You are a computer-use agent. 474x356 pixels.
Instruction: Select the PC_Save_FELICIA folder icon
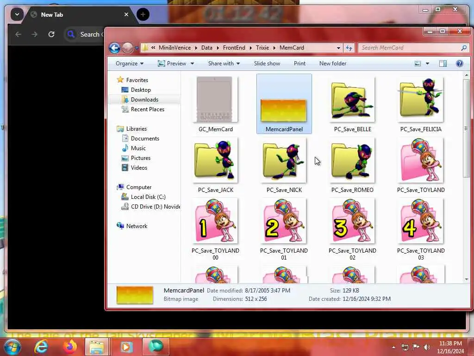[421, 99]
